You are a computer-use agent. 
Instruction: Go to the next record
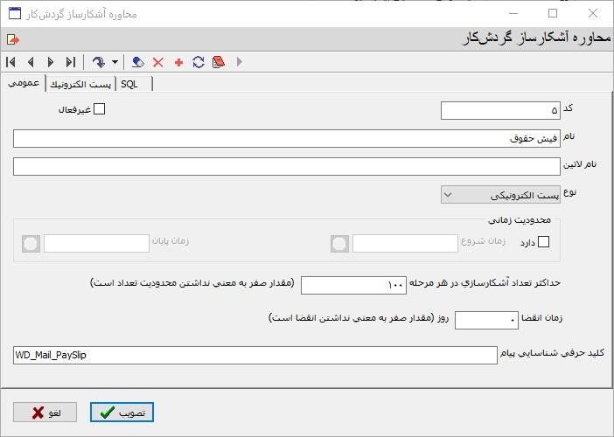coord(51,62)
